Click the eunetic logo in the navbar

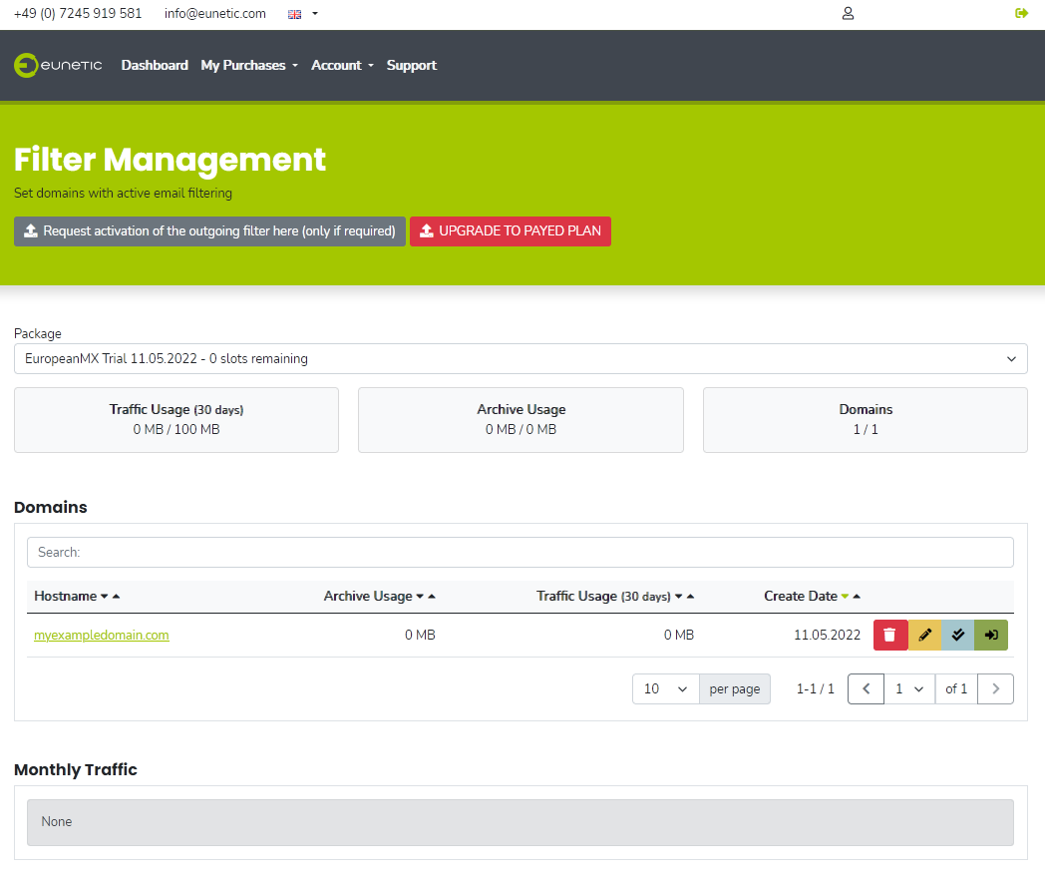58,65
